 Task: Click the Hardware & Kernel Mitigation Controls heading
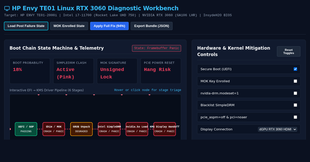pyautogui.click(x=234, y=51)
